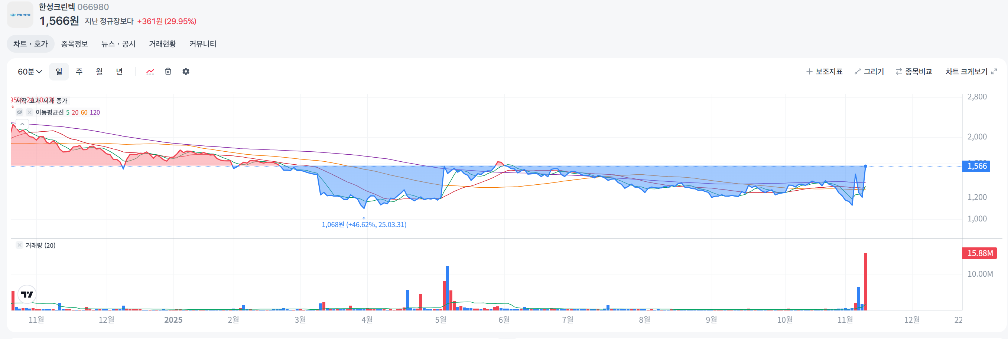Screen dimensions: 1008x339
Task: Click the 11월 label near chart end
Action: tap(845, 320)
